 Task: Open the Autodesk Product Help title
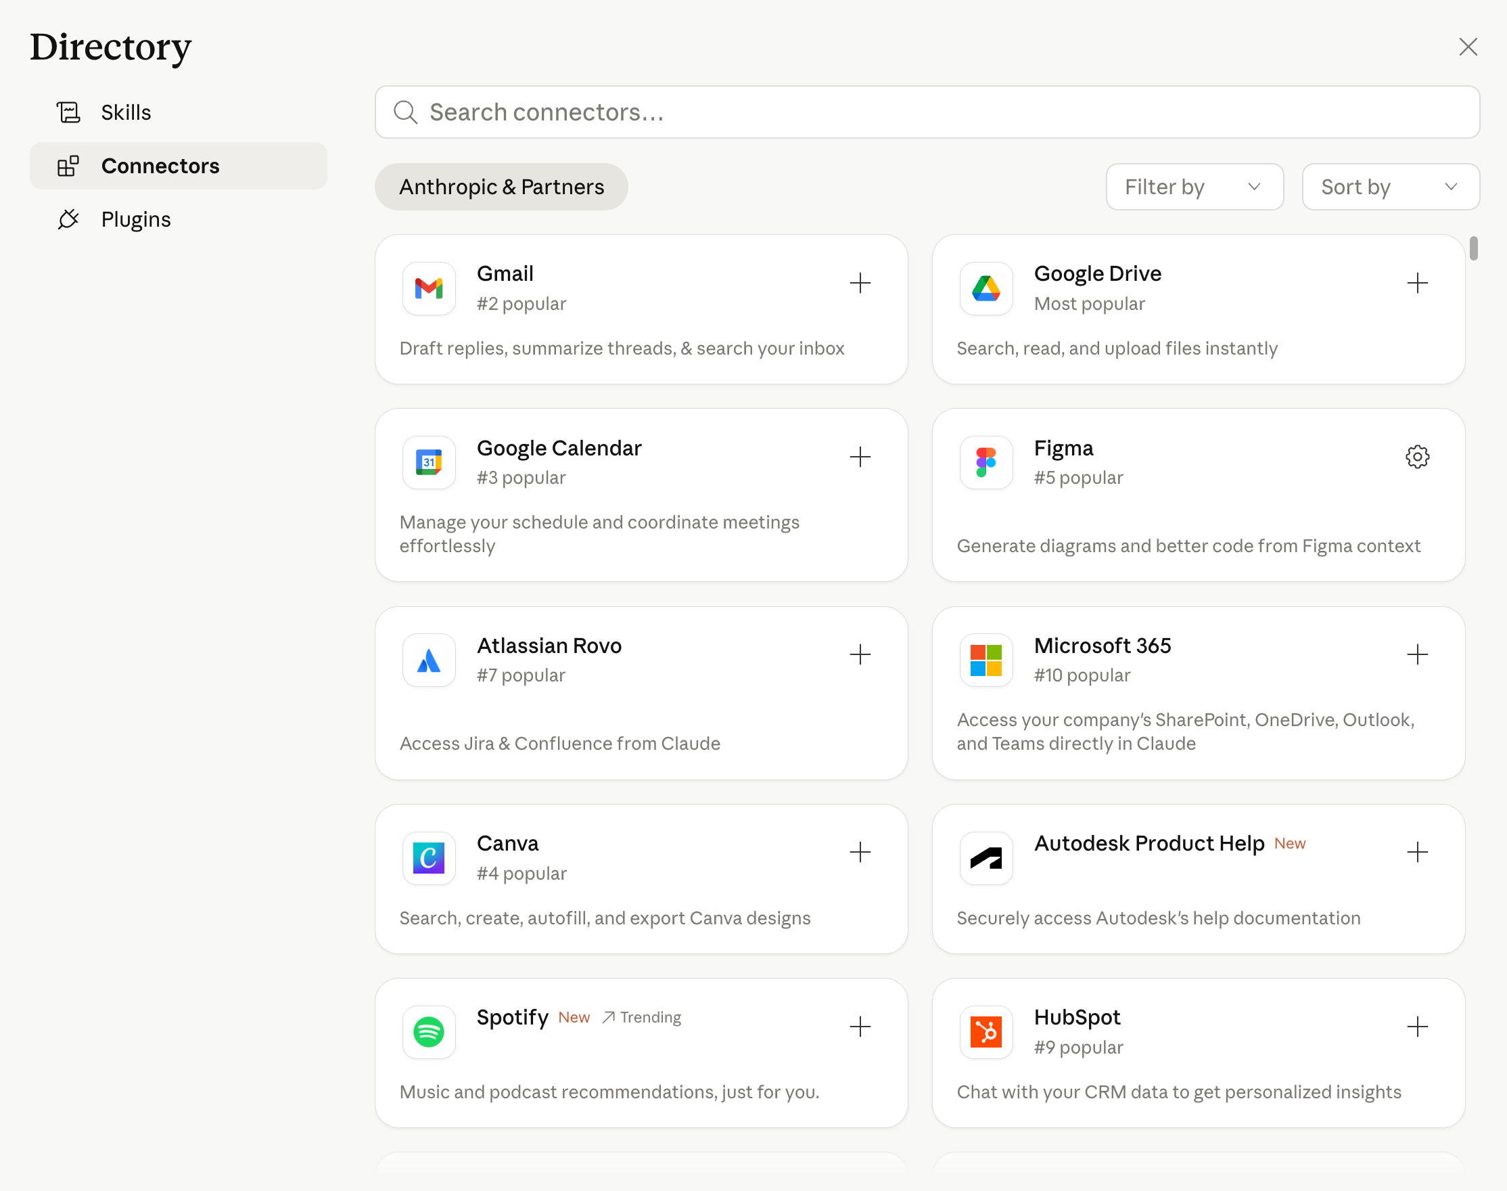[1149, 843]
